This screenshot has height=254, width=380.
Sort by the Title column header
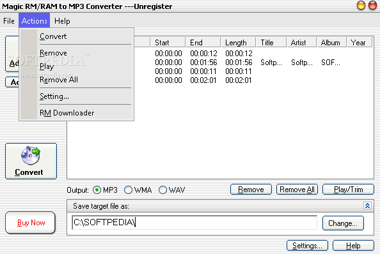click(271, 42)
